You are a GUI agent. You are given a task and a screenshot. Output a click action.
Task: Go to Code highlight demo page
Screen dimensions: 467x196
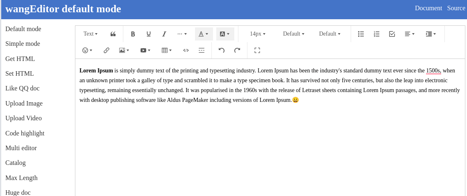25,133
